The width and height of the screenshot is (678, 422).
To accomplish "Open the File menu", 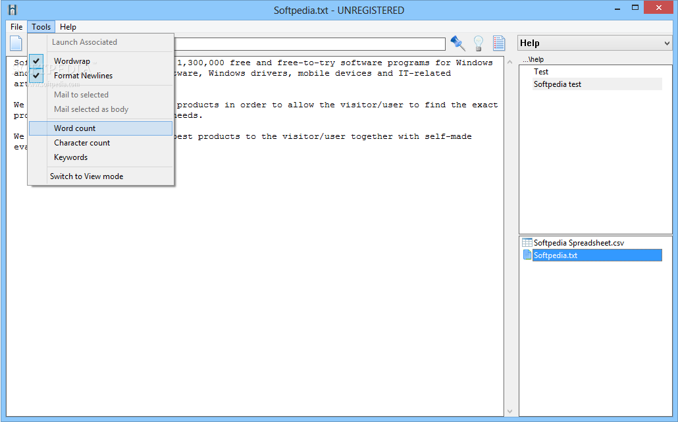I will click(x=16, y=27).
